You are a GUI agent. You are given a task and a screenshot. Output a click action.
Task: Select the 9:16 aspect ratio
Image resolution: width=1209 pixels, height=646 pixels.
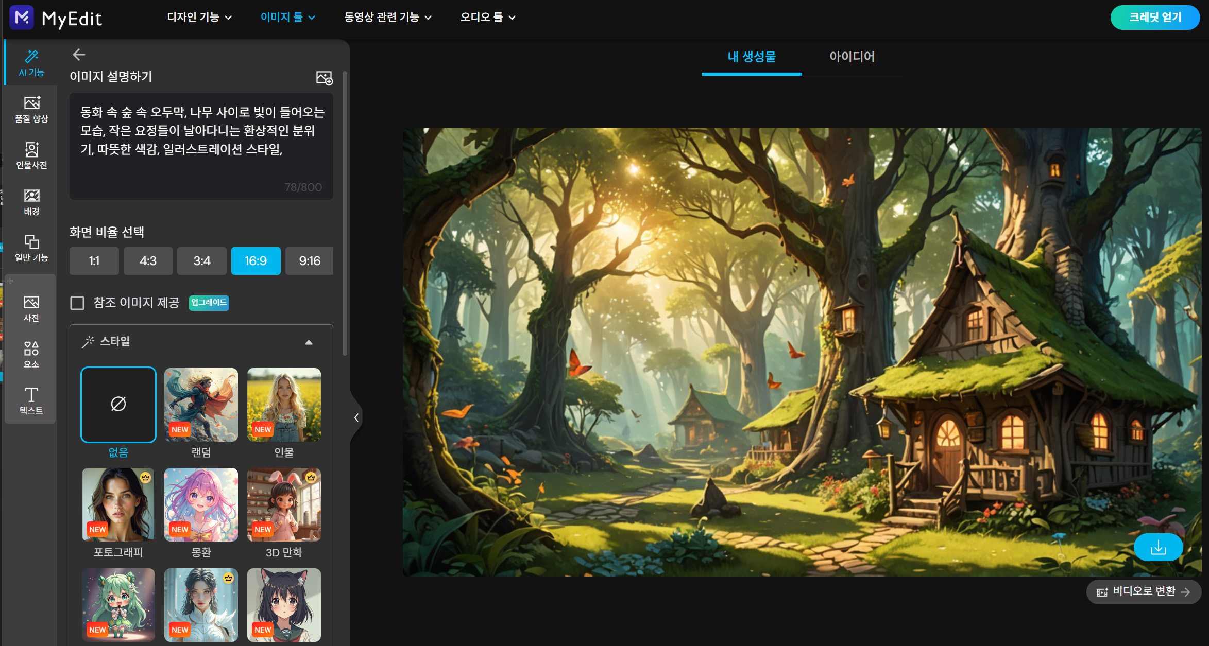(x=309, y=261)
